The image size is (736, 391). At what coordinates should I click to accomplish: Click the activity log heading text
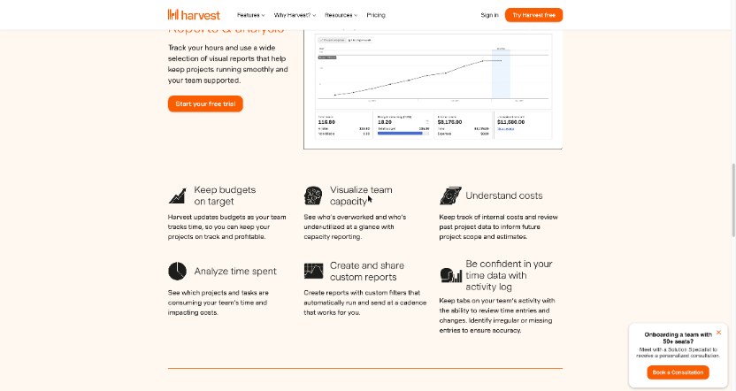click(x=509, y=275)
